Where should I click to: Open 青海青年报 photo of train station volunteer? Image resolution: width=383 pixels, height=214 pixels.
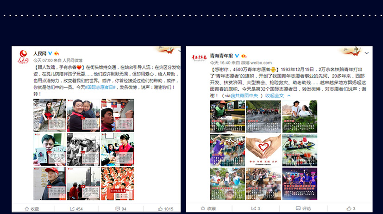pyautogui.click(x=227, y=117)
